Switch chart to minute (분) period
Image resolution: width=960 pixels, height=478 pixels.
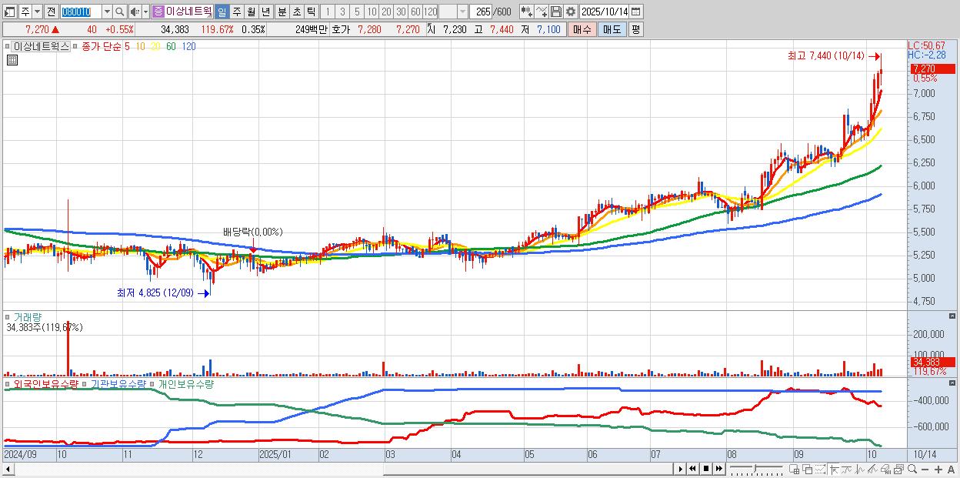[x=281, y=12]
